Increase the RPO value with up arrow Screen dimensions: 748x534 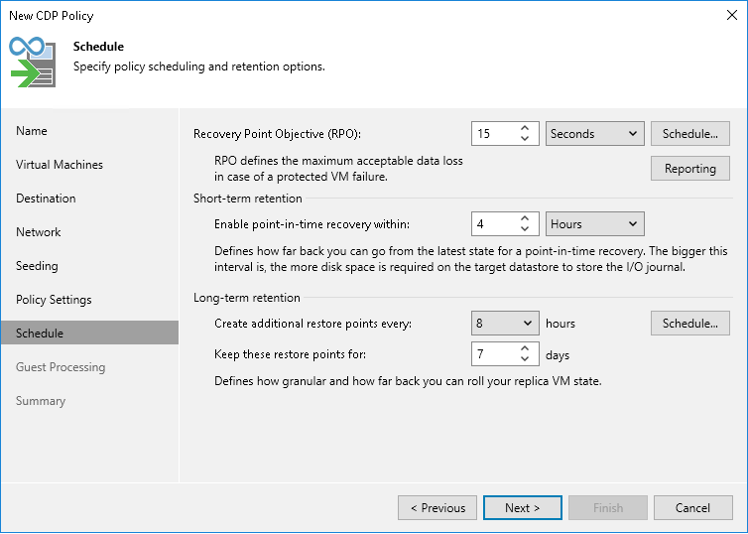click(525, 128)
